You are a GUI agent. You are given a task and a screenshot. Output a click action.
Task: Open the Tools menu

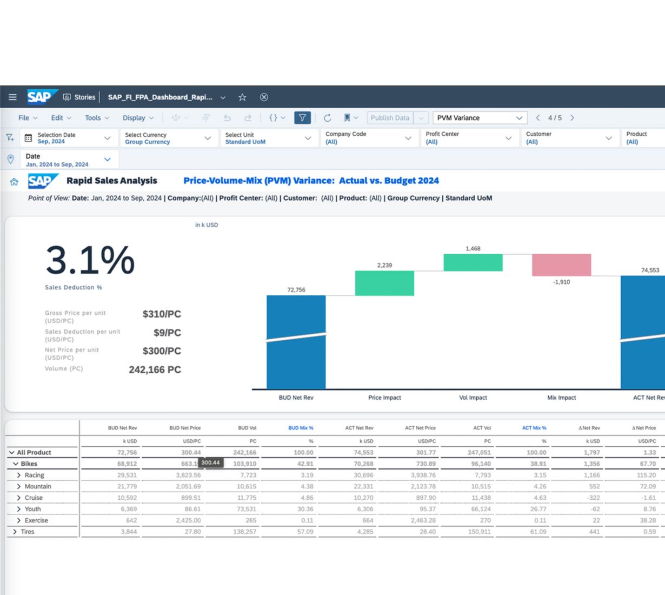(x=97, y=118)
